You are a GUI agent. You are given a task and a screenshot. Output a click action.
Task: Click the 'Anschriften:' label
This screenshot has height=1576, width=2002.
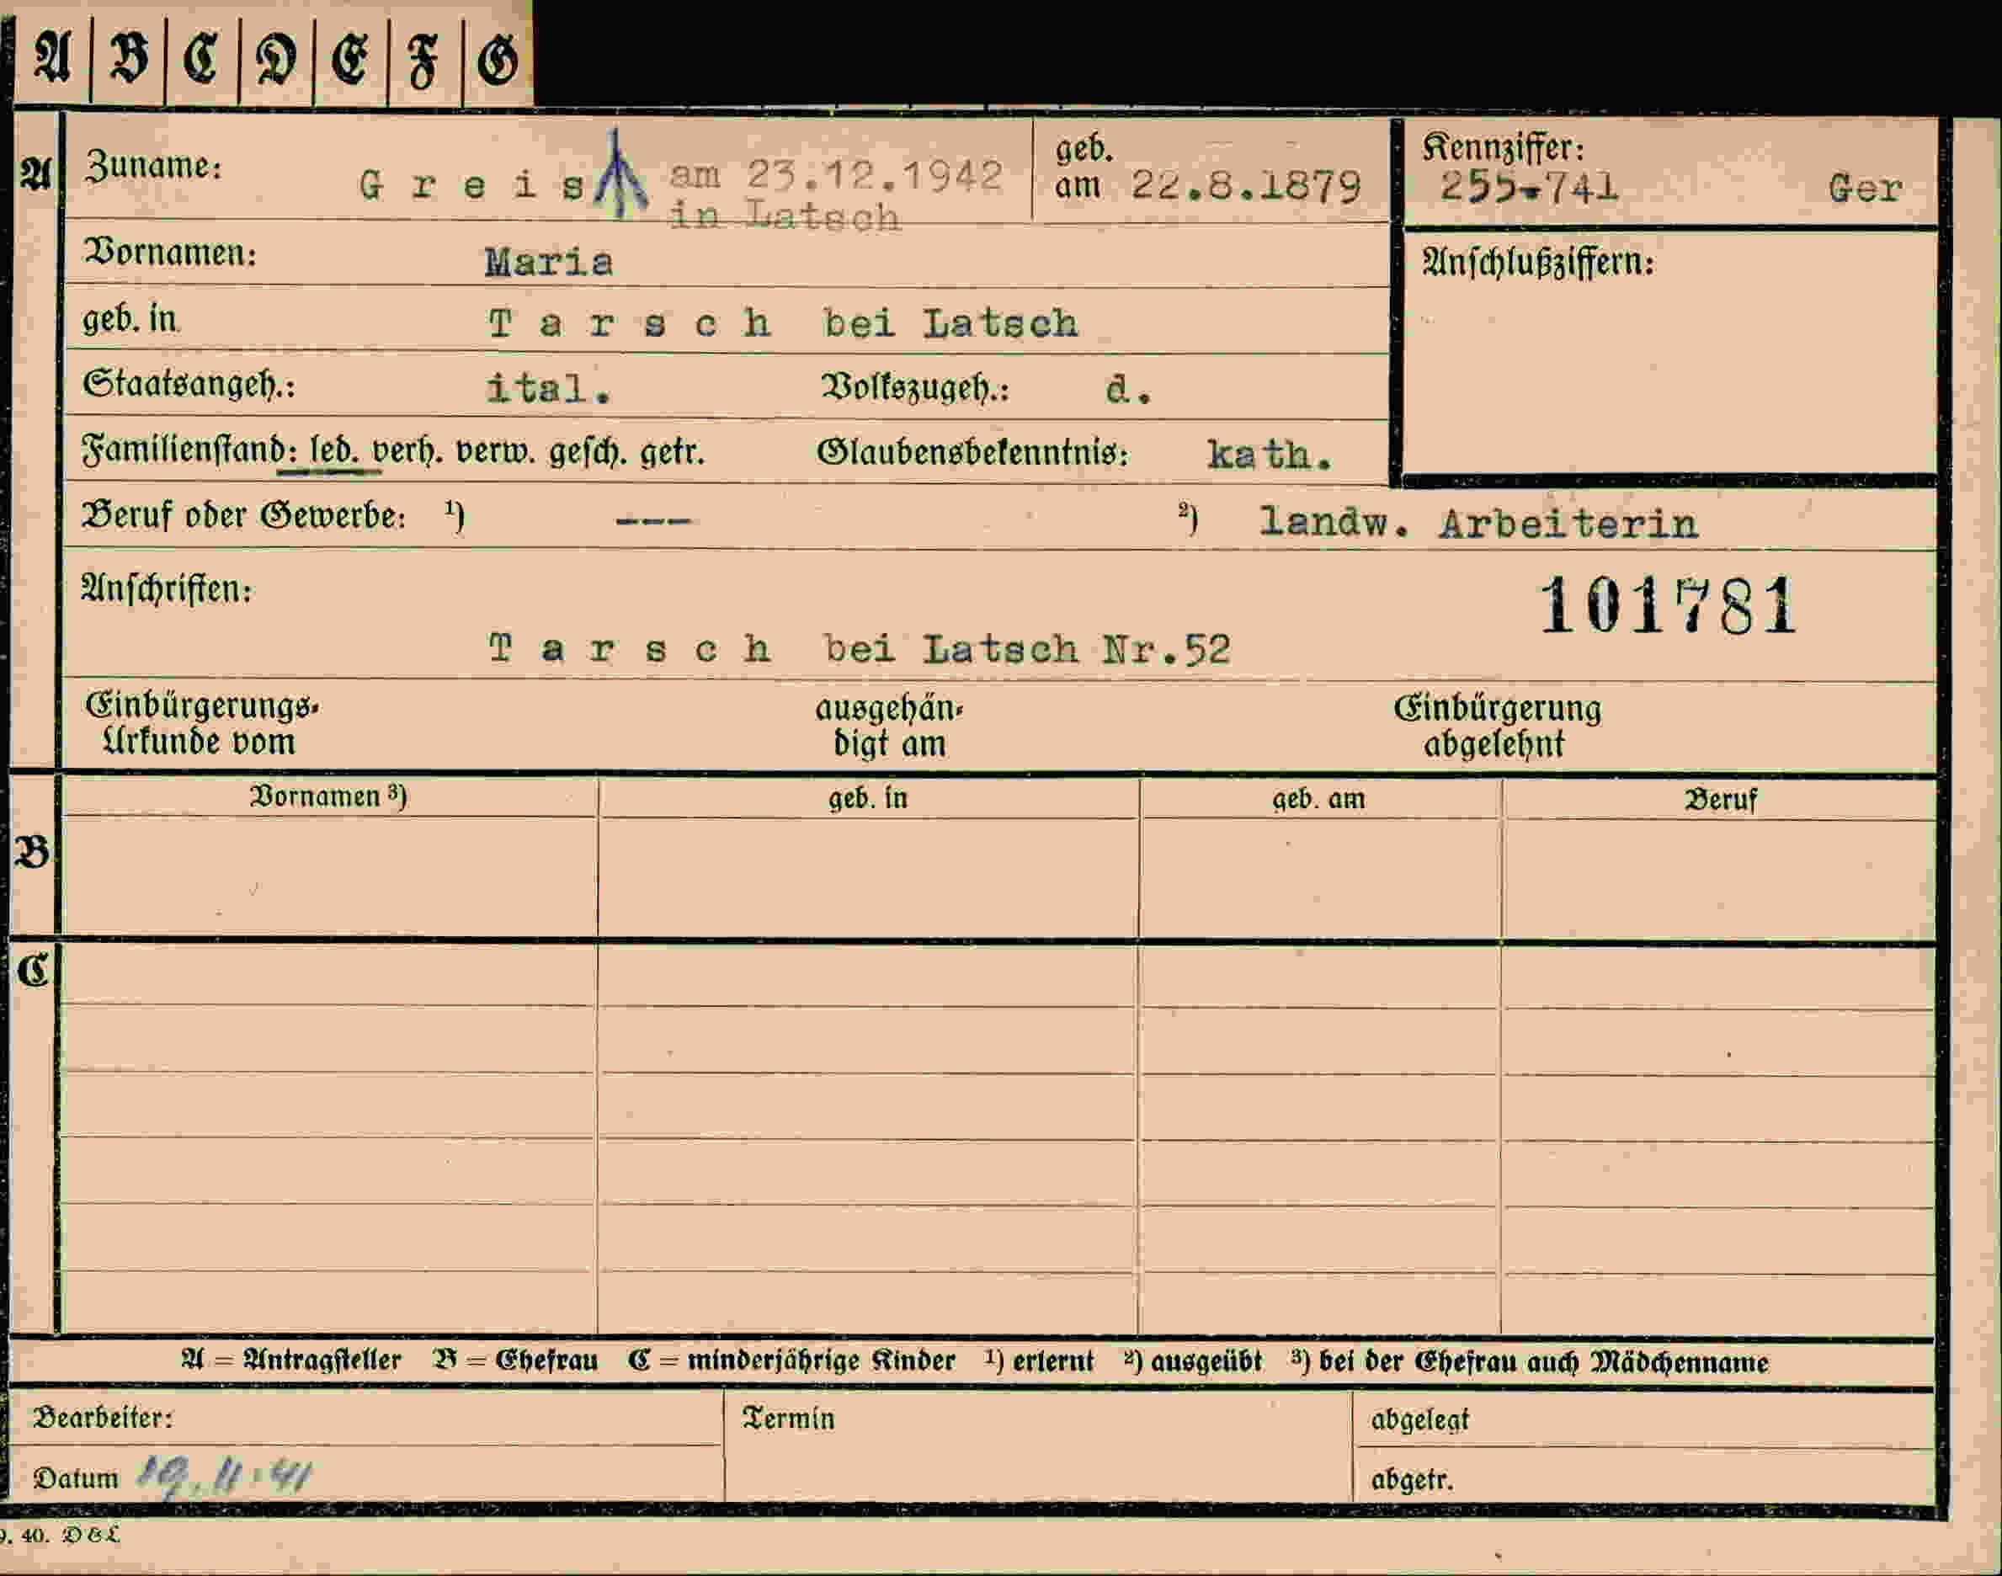click(x=166, y=588)
